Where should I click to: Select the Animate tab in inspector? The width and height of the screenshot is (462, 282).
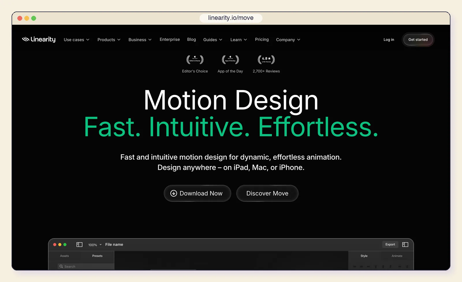(x=397, y=256)
